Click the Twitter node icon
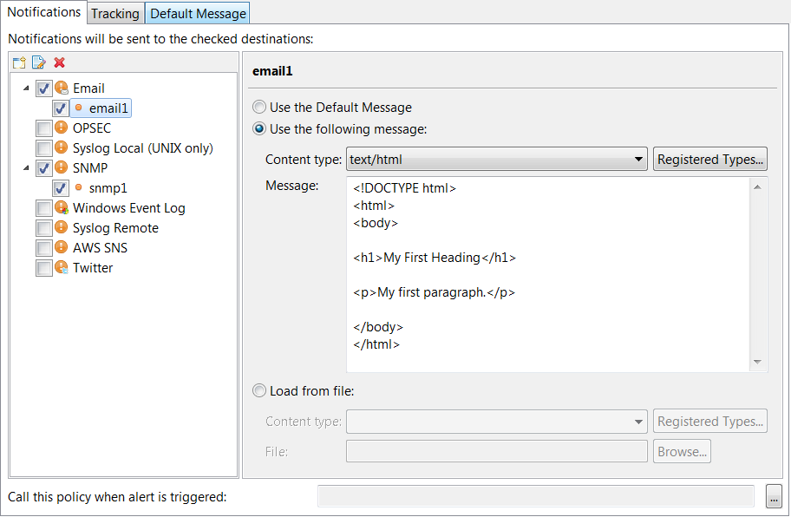The height and width of the screenshot is (517, 791). coord(62,267)
